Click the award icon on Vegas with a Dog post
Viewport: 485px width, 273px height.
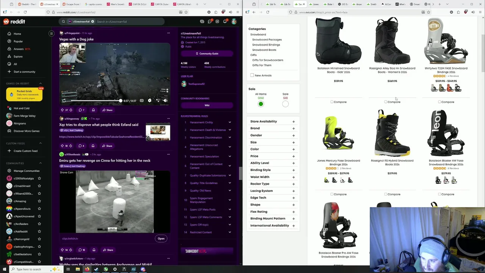[93, 110]
